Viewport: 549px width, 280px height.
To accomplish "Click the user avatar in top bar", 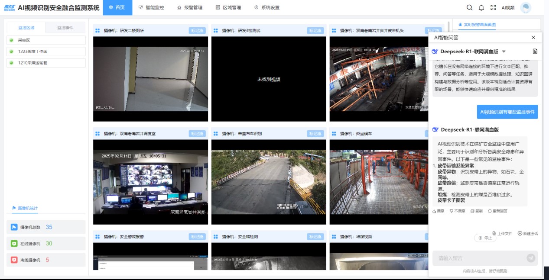I will [526, 8].
